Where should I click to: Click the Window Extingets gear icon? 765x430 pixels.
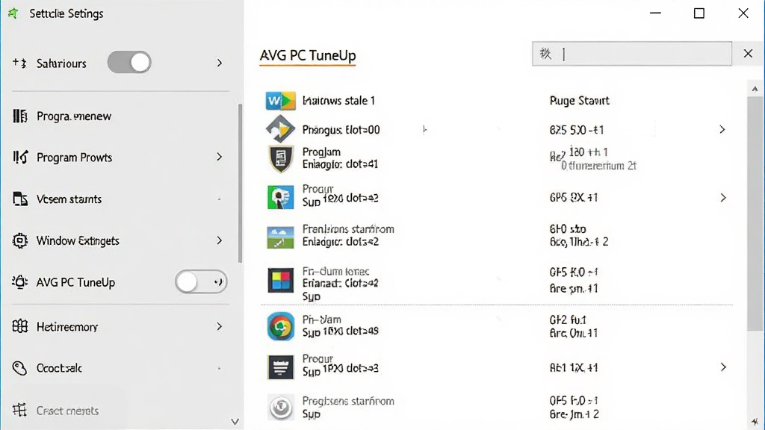[x=20, y=240]
